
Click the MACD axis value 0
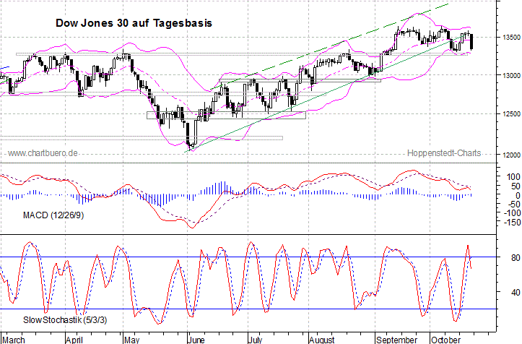coord(518,195)
